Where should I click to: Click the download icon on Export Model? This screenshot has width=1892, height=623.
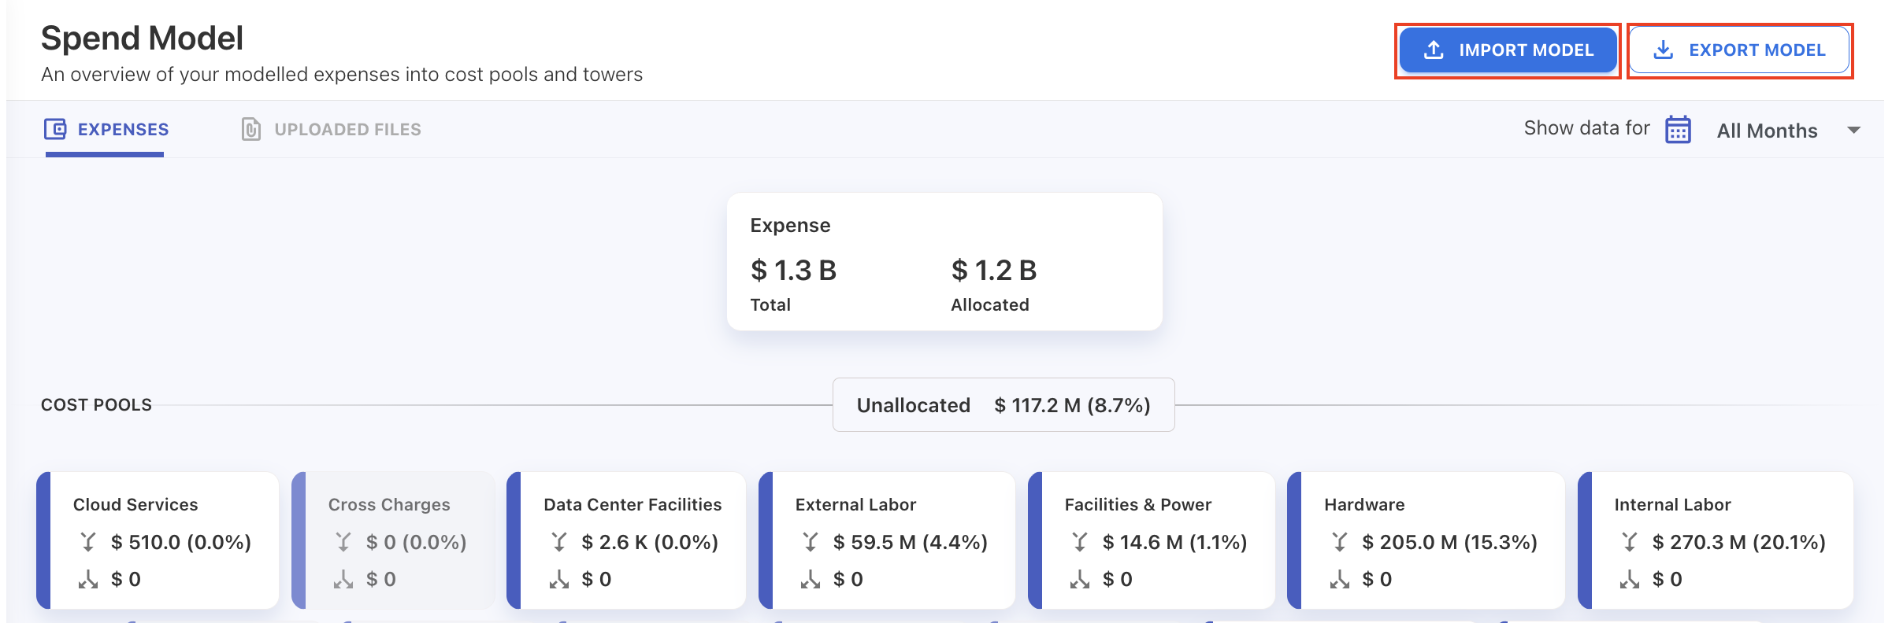pyautogui.click(x=1663, y=50)
